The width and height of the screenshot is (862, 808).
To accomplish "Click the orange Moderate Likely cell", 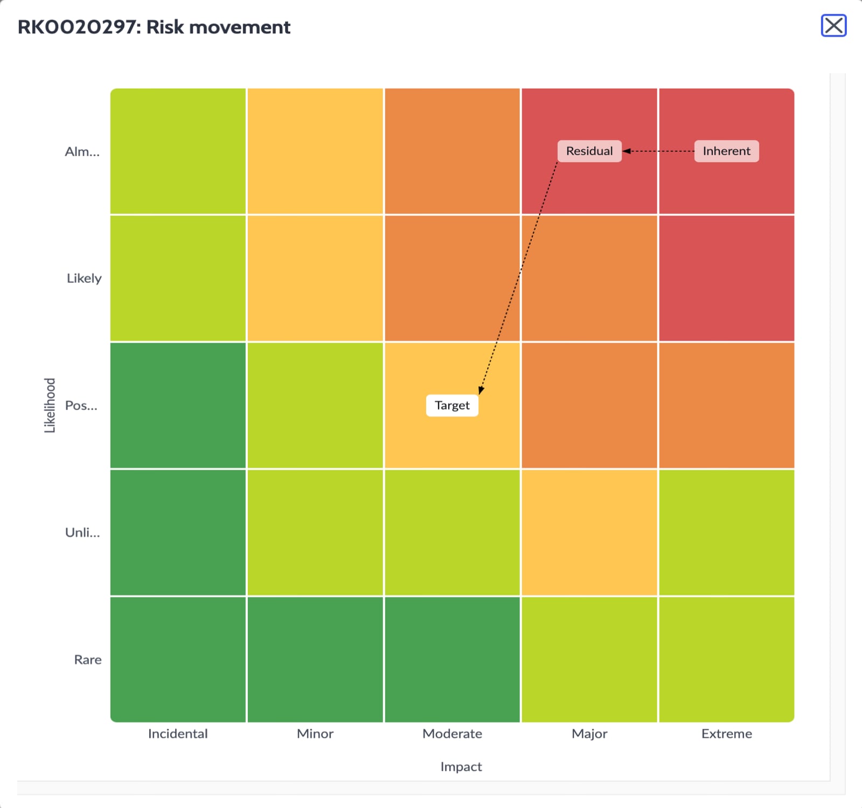I will tap(452, 277).
